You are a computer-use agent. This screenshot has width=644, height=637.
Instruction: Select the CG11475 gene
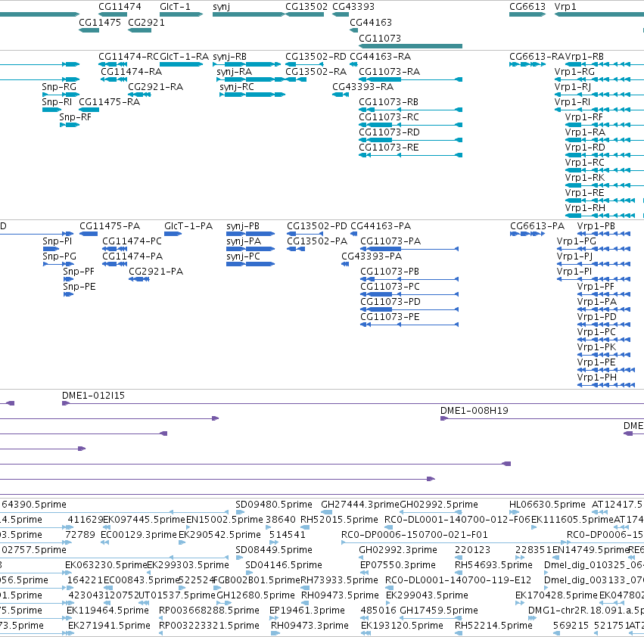click(89, 30)
